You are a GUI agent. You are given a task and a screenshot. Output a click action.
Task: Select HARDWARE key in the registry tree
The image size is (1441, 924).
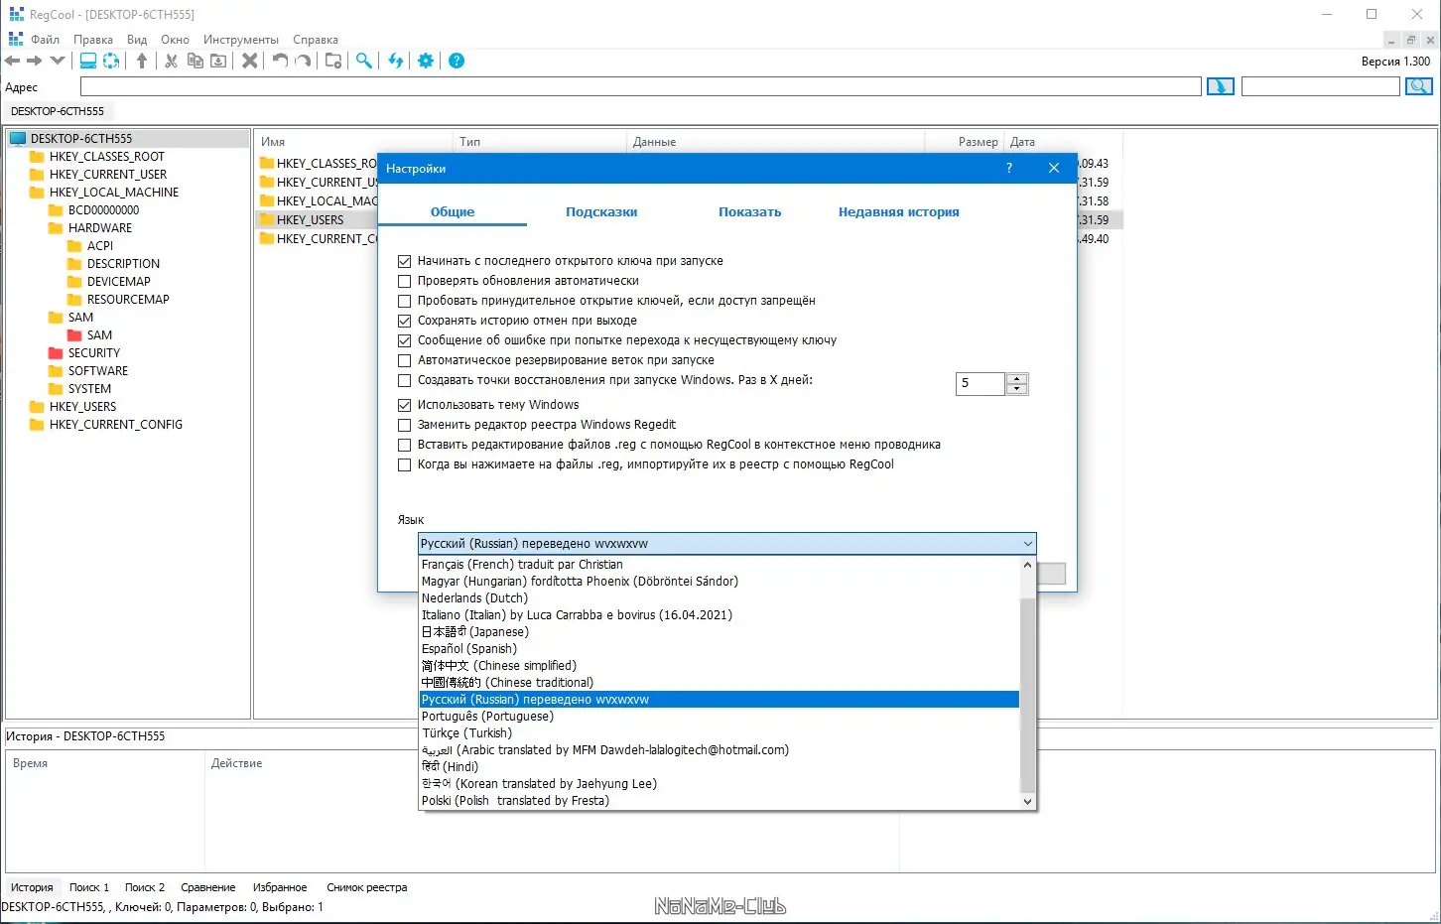click(100, 228)
